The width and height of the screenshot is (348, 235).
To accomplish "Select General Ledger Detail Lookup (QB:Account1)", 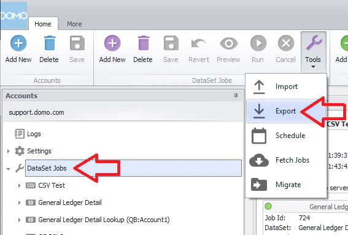I will pyautogui.click(x=104, y=220).
